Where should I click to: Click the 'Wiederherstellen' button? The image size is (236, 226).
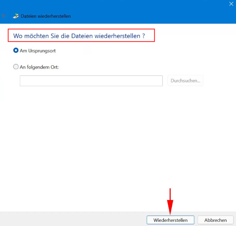tap(170, 220)
